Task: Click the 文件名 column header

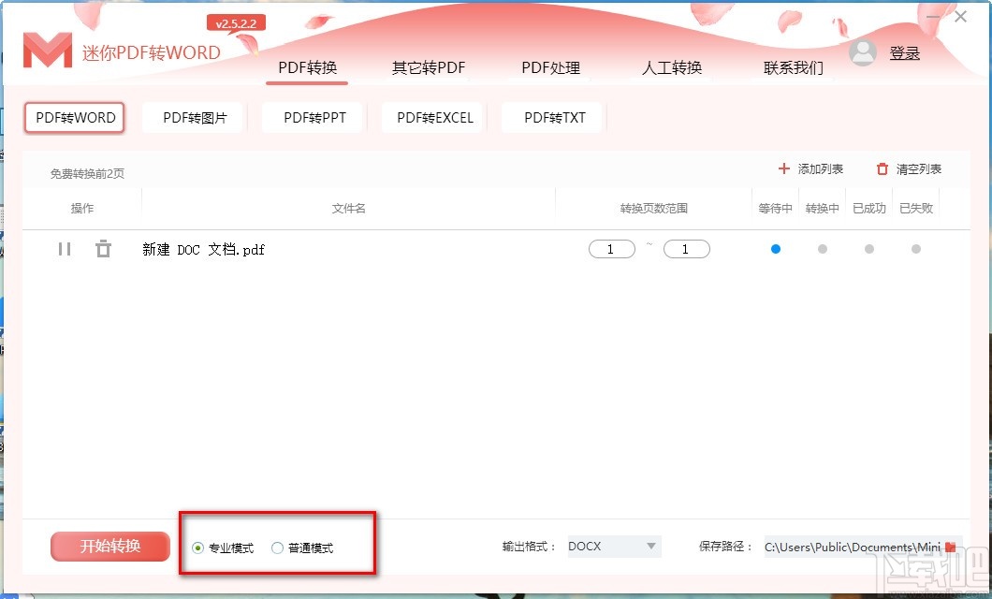Action: click(348, 208)
